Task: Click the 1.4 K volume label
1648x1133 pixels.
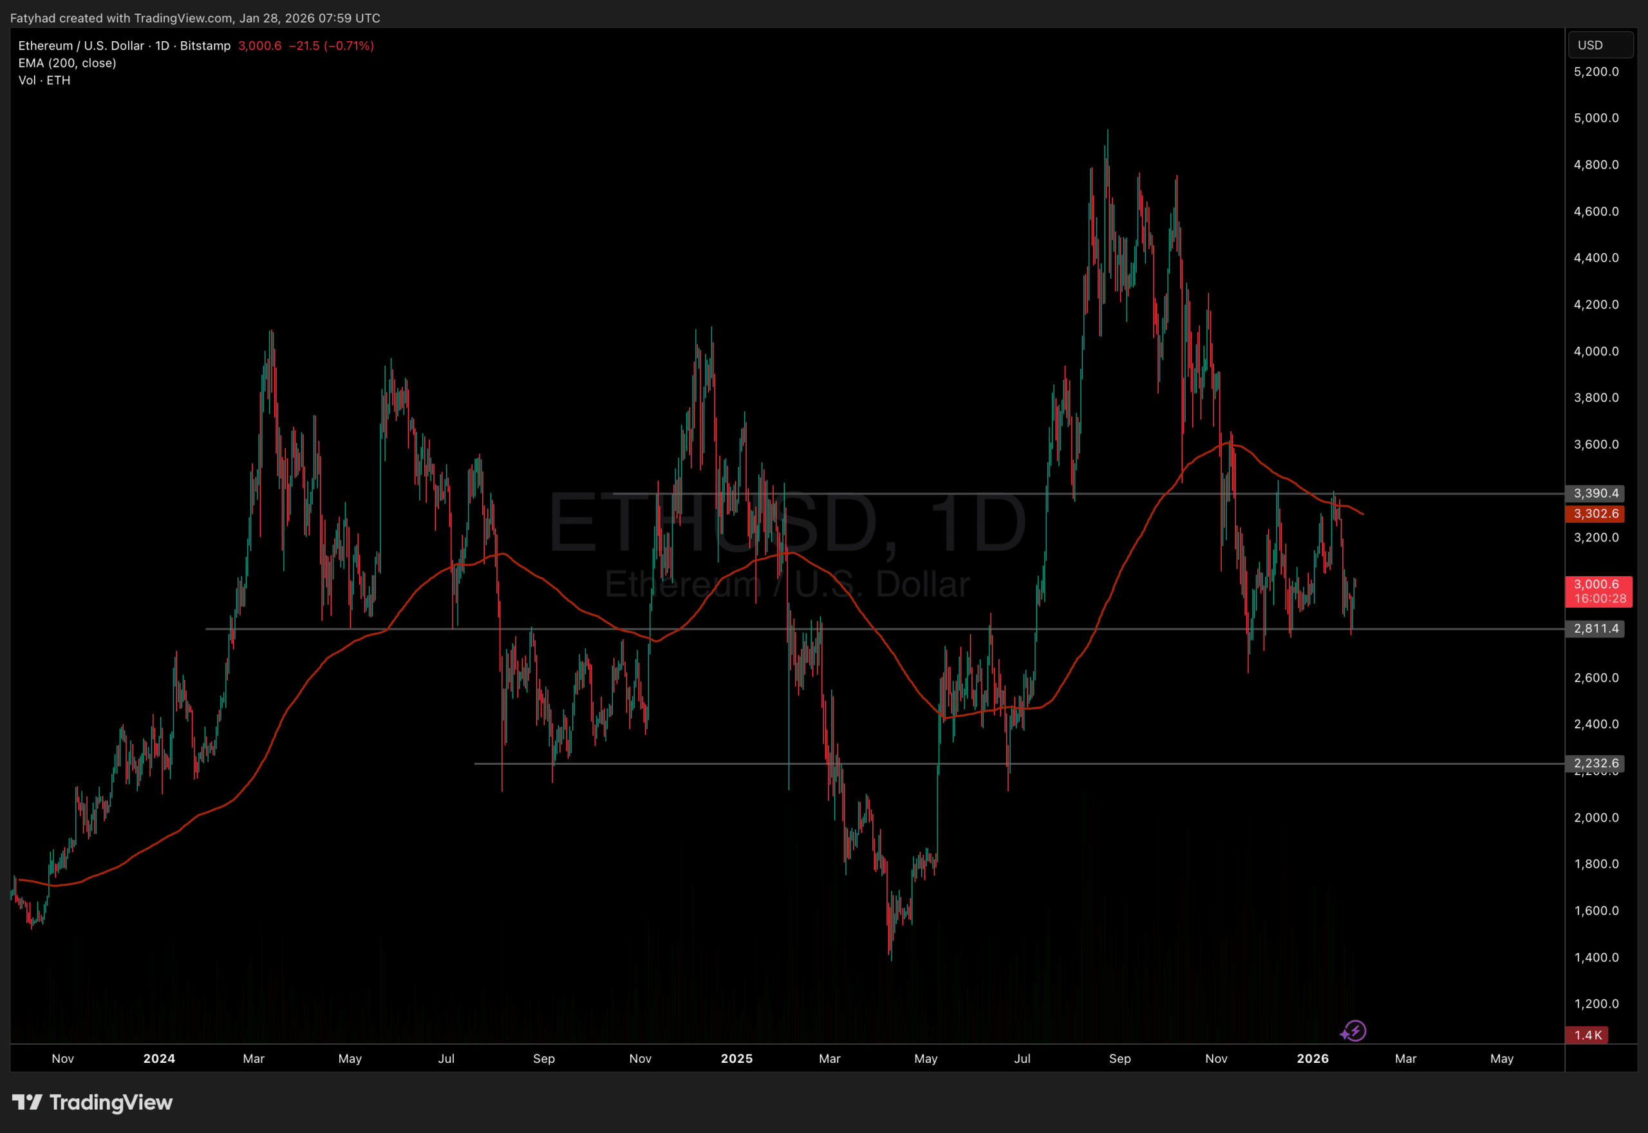Action: (x=1587, y=1035)
